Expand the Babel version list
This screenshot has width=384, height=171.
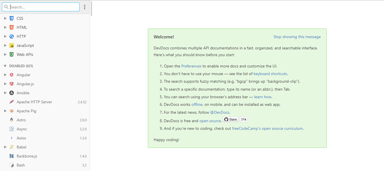[x=5, y=147]
